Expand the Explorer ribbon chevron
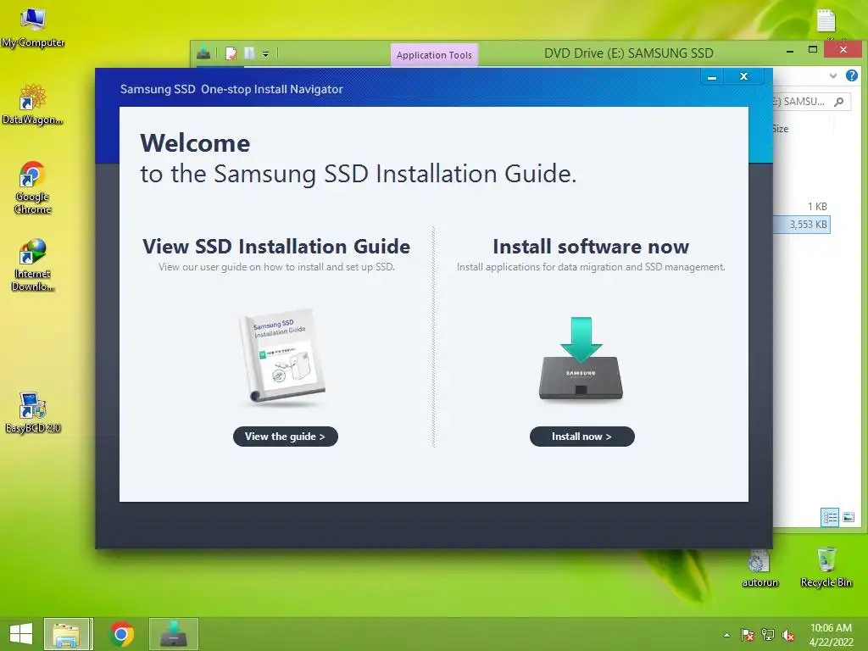 (x=833, y=75)
